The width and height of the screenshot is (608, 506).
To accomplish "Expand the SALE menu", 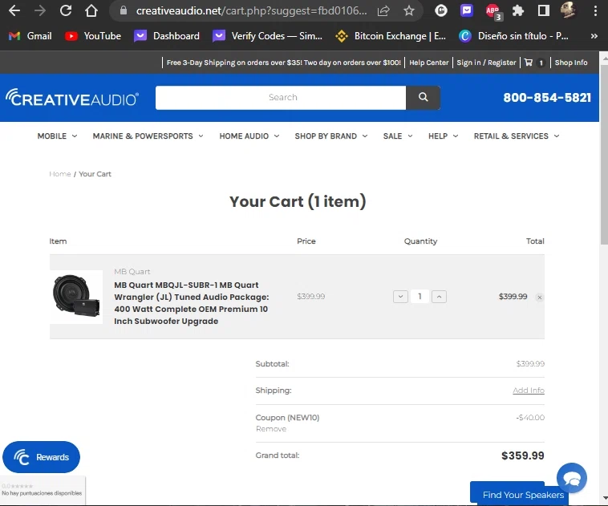I will tap(398, 136).
